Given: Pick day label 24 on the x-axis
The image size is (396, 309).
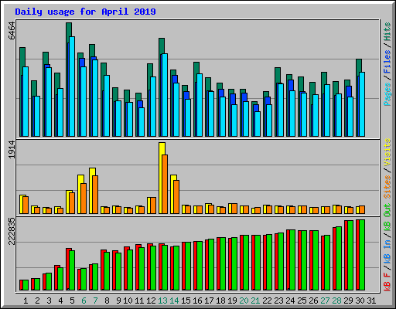Looking at the screenshot, I should coord(290,301).
